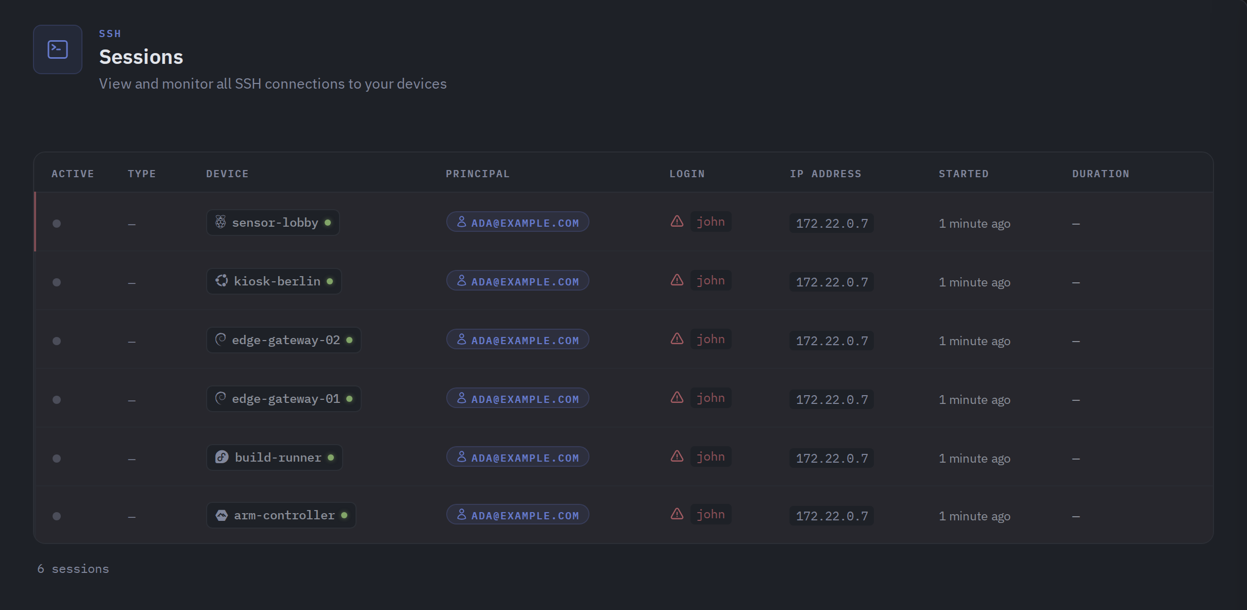Click the STARTED column header
Viewport: 1247px width, 610px height.
(964, 174)
